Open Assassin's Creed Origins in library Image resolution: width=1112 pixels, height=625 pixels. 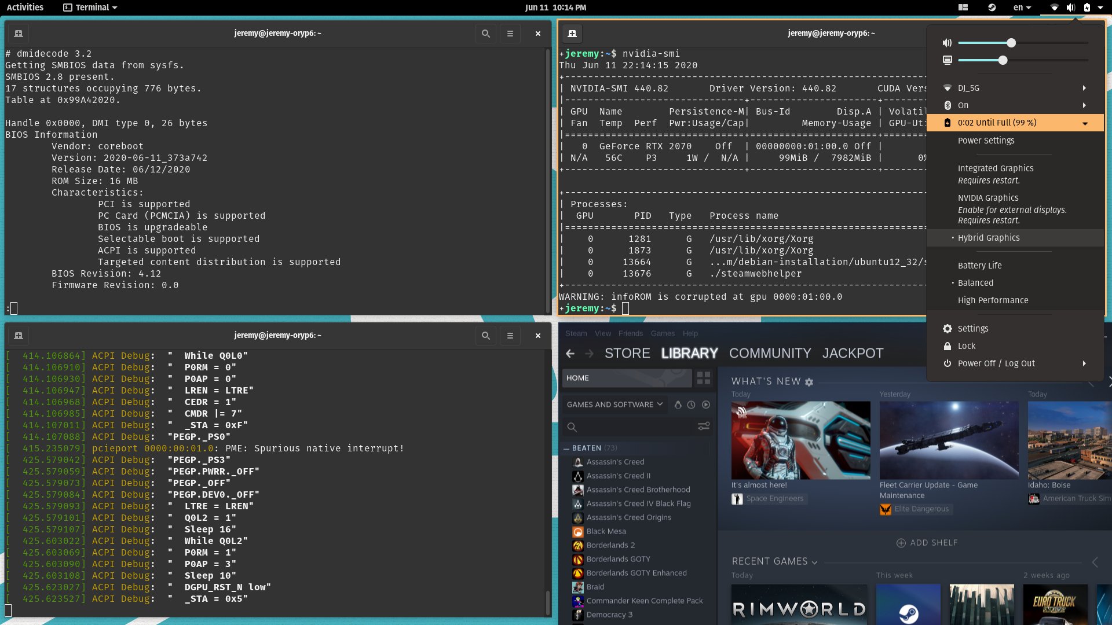[628, 517]
